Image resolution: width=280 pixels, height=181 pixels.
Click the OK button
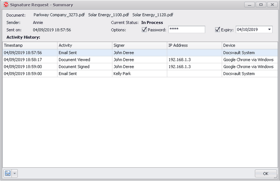[266, 173]
